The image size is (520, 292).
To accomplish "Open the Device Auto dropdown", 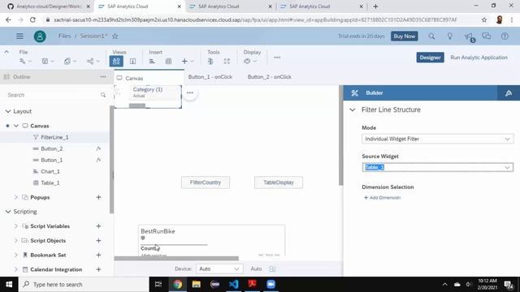I will tap(219, 268).
